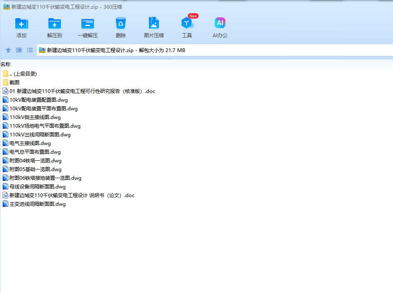Switch to the list view mode icon
The width and height of the screenshot is (393, 293).
30,50
